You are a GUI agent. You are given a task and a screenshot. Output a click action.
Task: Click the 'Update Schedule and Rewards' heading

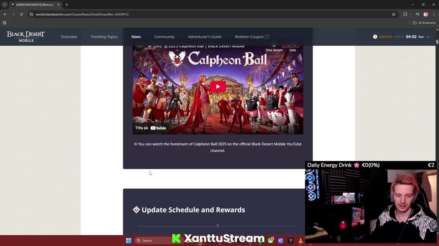pos(193,210)
